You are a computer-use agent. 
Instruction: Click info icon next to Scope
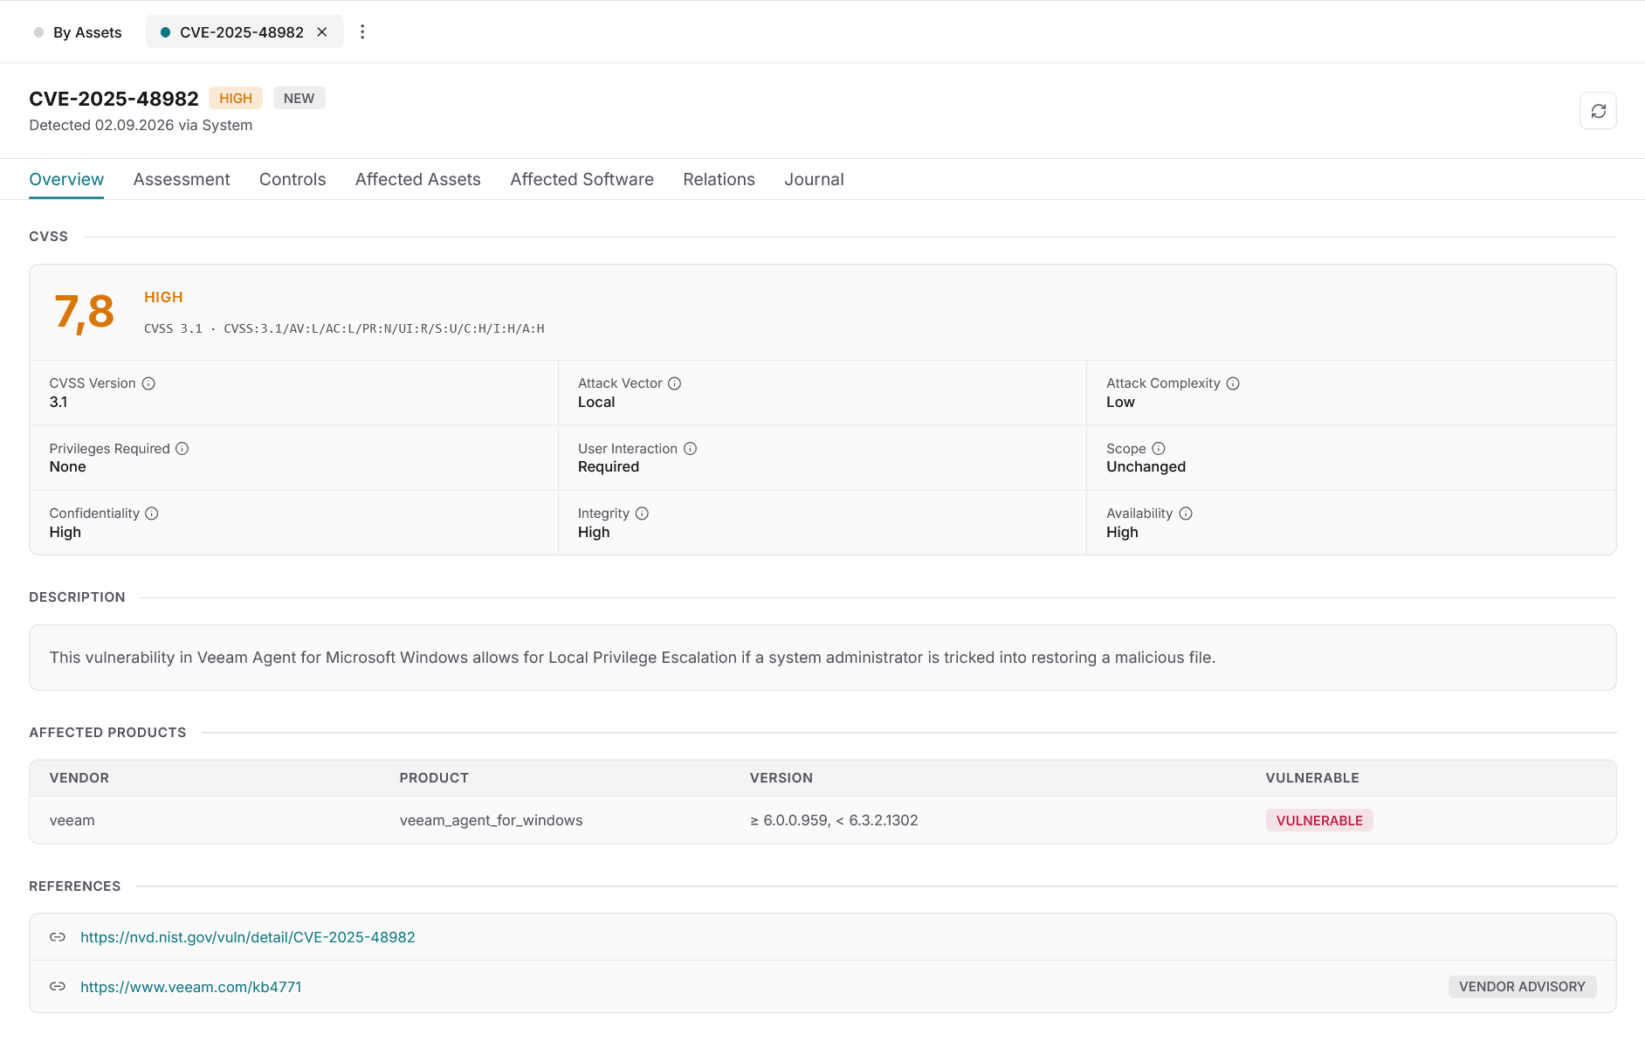coord(1159,449)
